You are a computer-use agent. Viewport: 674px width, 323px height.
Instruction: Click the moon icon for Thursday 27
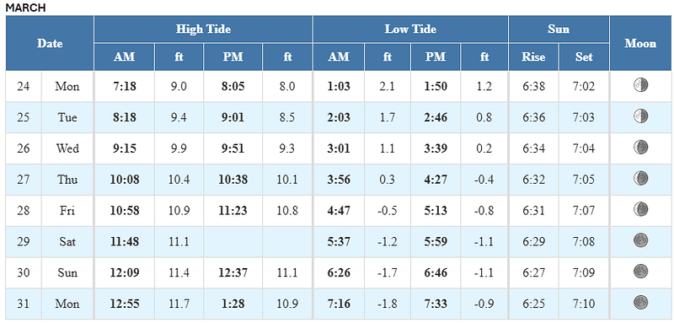tap(640, 178)
